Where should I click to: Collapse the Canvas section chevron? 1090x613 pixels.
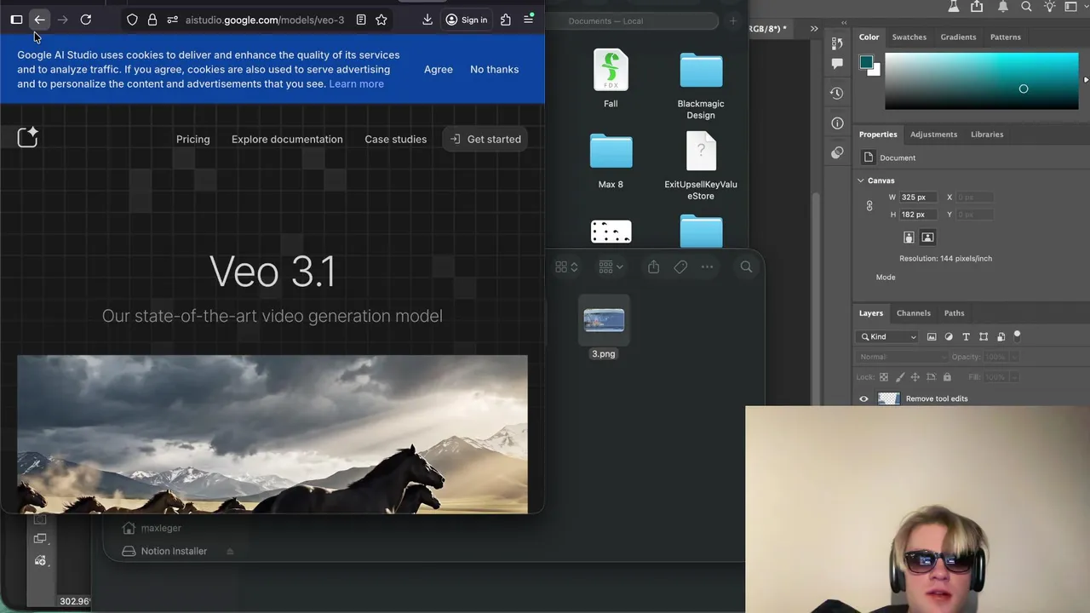pyautogui.click(x=860, y=180)
